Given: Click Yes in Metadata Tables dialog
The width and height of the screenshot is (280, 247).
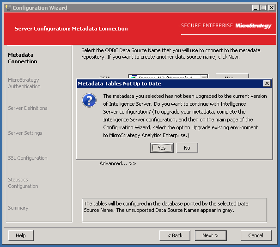Looking at the screenshot, I should pos(162,148).
